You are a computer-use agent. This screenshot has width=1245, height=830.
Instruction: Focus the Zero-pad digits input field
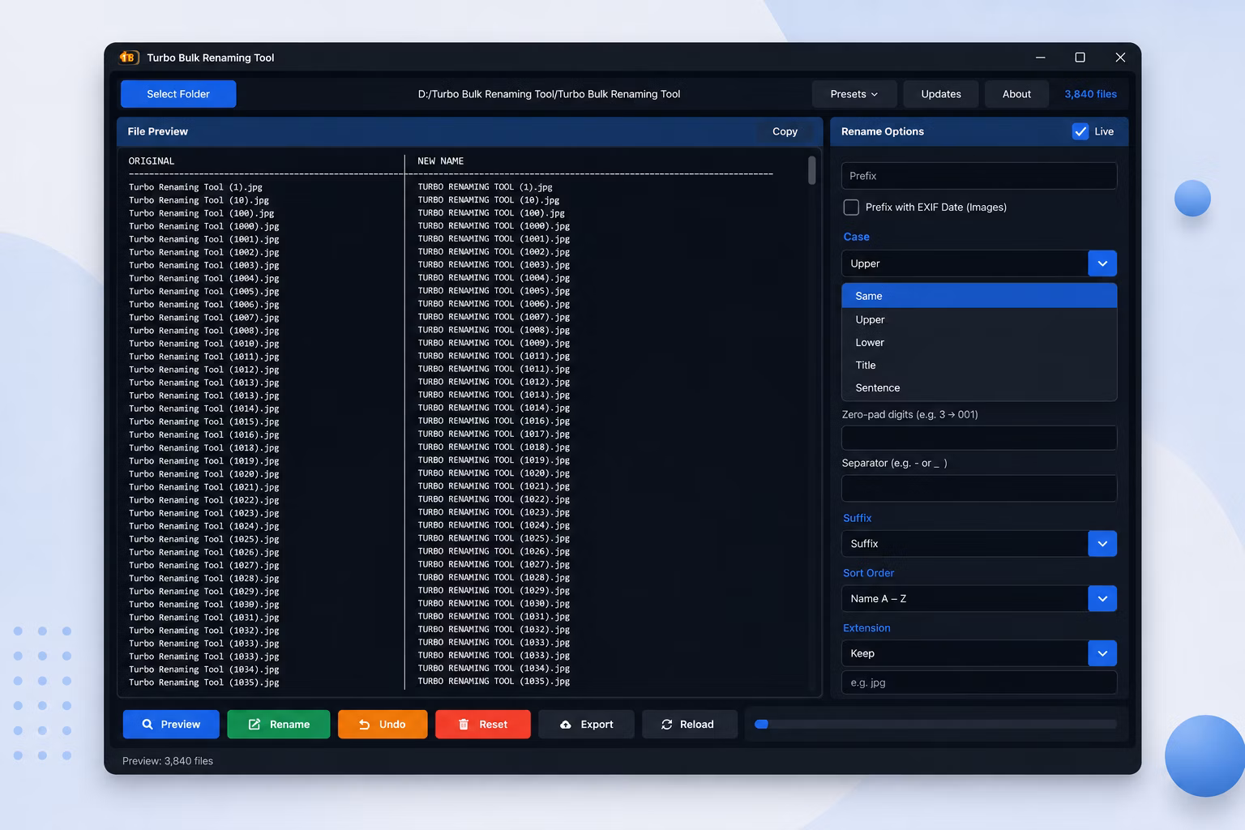click(x=979, y=438)
